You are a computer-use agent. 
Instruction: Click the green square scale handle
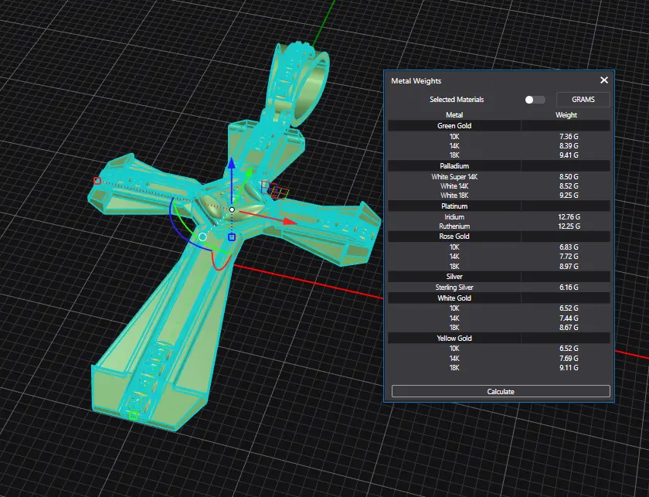[x=133, y=416]
